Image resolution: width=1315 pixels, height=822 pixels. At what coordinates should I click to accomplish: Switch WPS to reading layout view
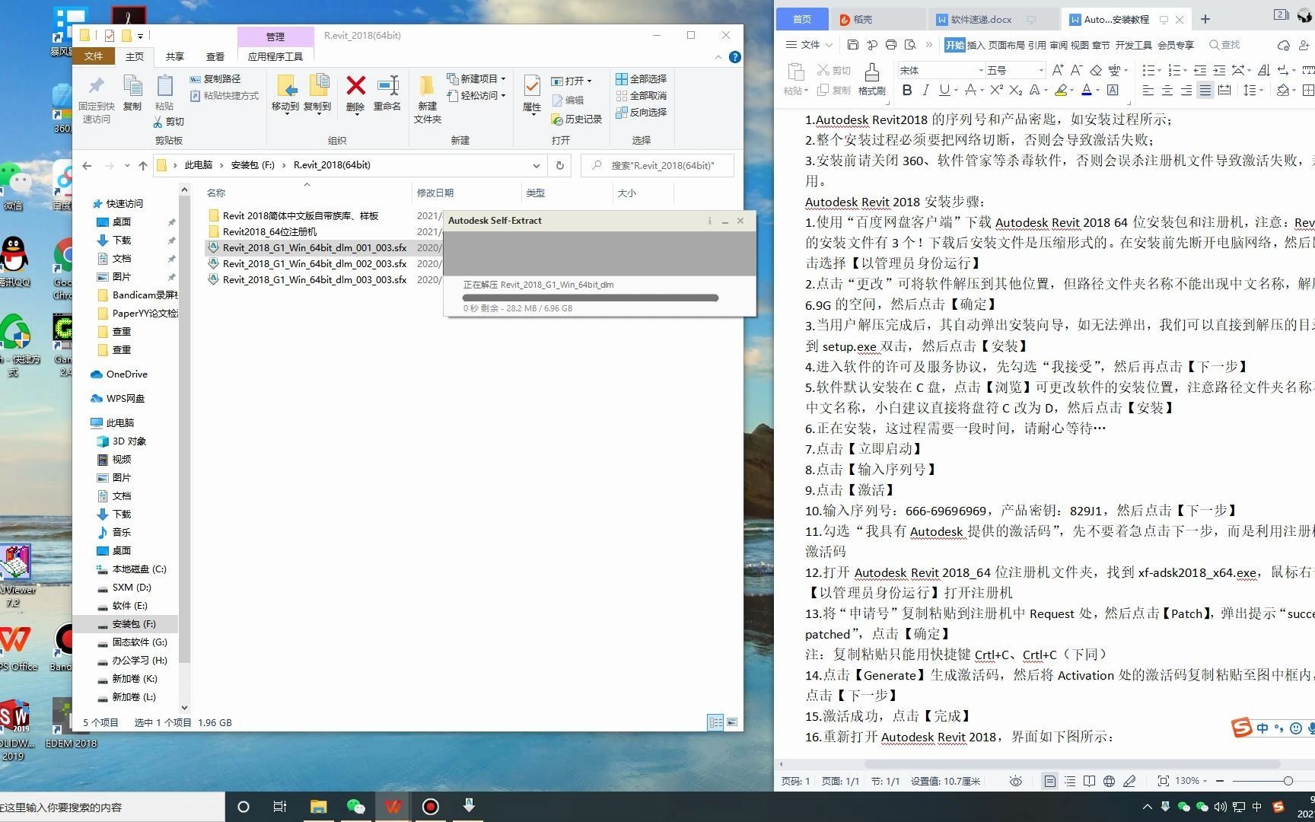point(1090,781)
